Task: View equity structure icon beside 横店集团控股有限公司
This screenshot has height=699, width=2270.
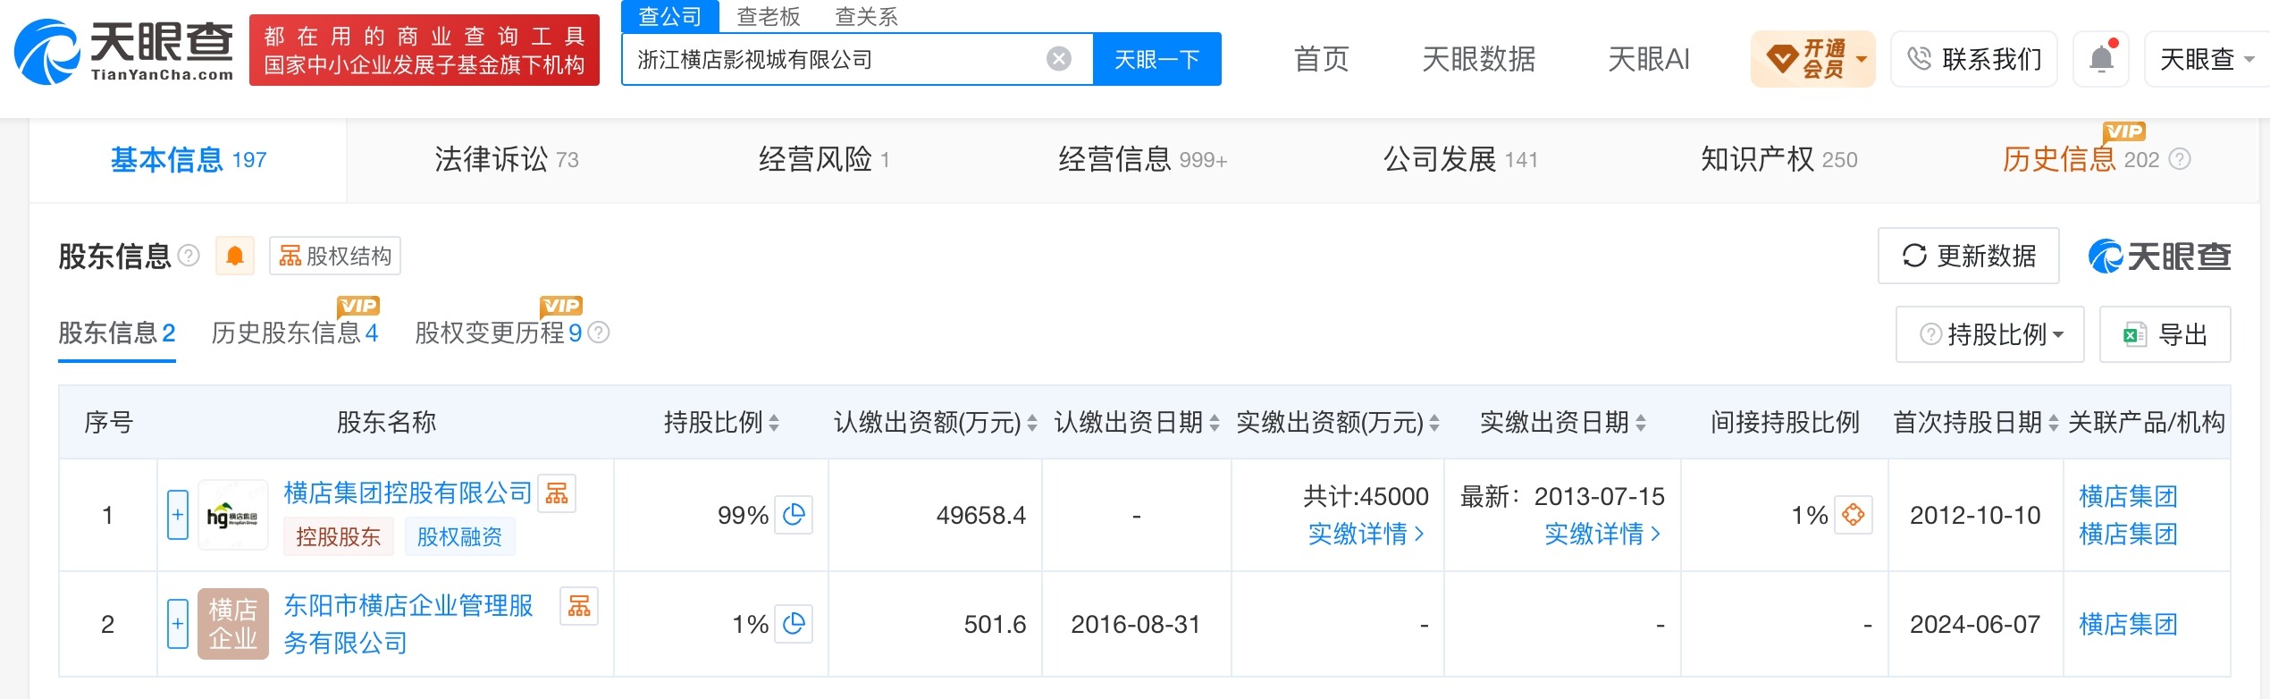Action: [557, 493]
